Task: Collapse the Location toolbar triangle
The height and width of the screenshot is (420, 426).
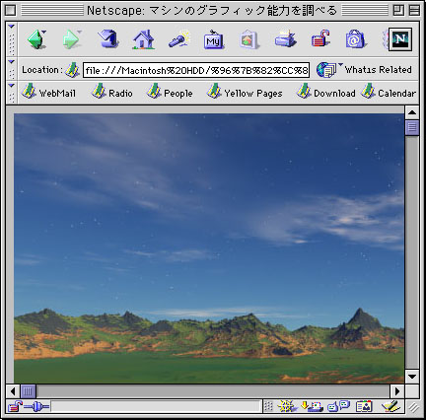Action: (x=12, y=62)
